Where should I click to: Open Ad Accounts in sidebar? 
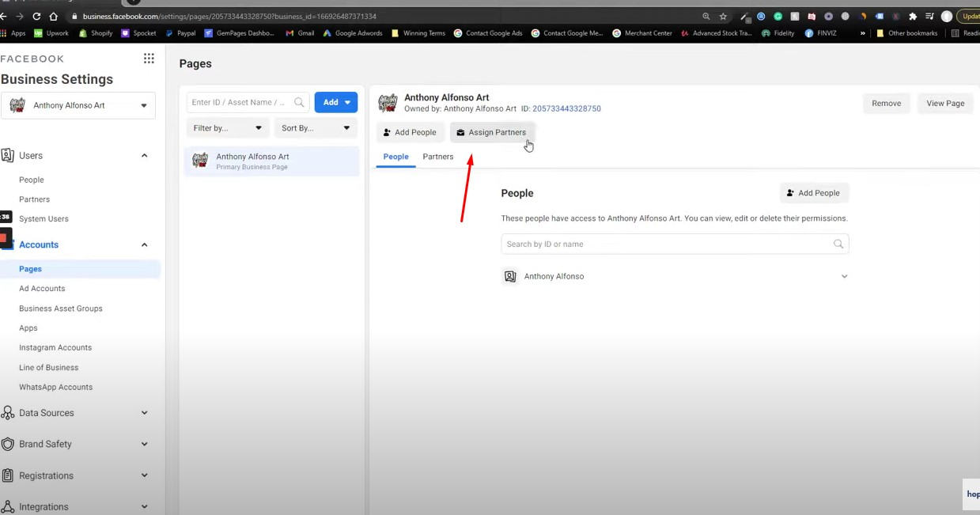[42, 289]
